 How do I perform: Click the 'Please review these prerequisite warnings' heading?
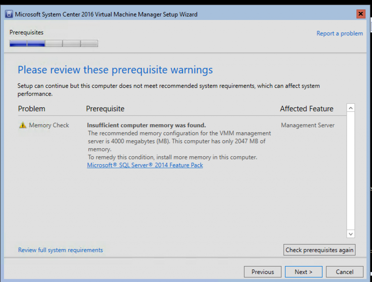pos(115,70)
